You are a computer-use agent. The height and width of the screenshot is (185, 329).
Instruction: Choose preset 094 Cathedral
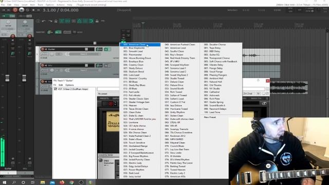(221, 92)
